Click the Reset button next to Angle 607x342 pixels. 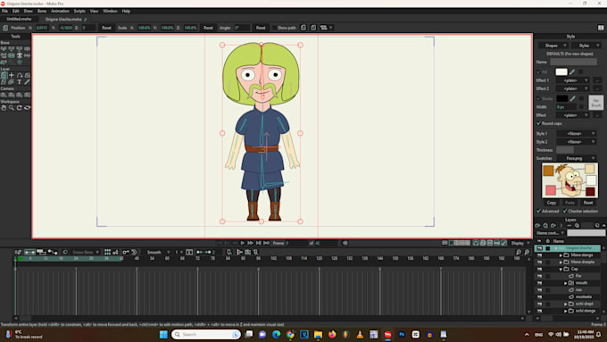pos(261,28)
